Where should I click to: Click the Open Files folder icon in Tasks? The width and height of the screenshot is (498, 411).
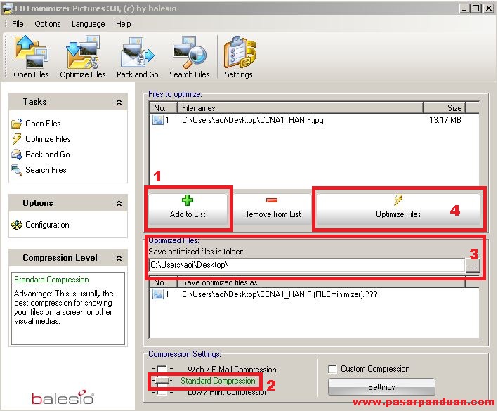point(17,123)
